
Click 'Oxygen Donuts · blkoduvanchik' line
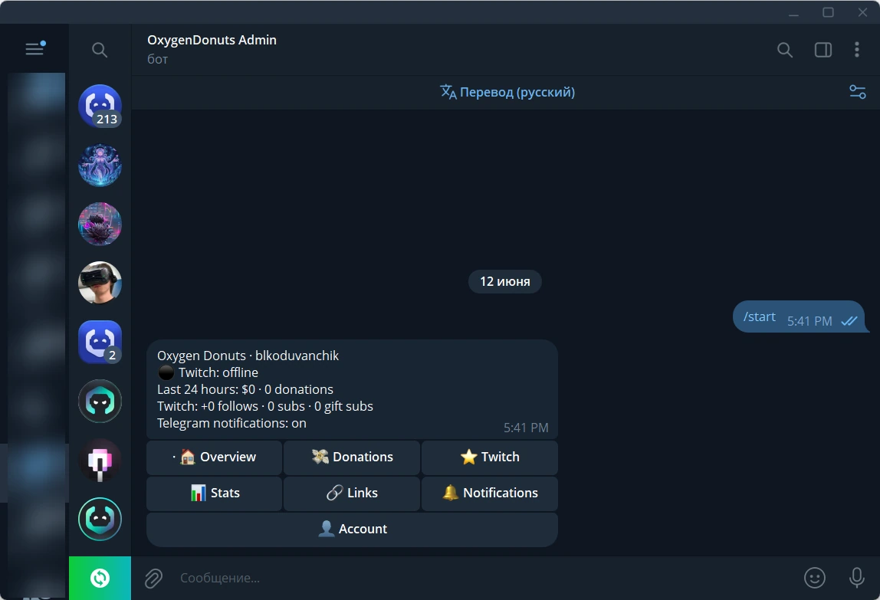pos(248,356)
